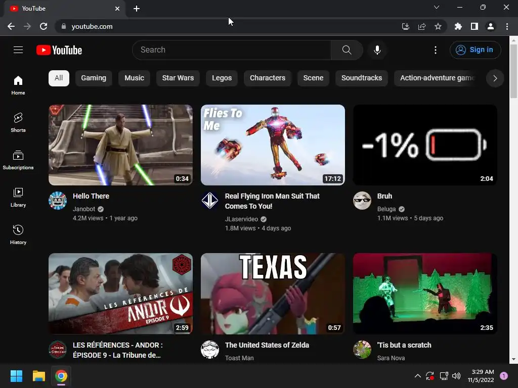
Task: Select the Legos filter chip
Action: pyautogui.click(x=222, y=78)
